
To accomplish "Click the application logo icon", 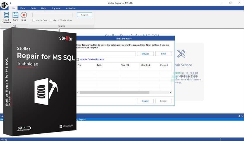I will tap(4, 5).
